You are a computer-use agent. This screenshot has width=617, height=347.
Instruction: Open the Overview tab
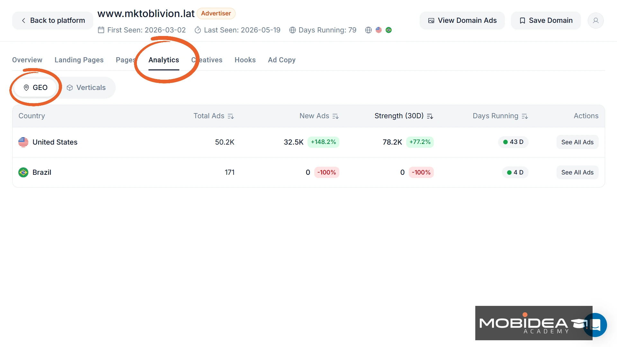[27, 60]
